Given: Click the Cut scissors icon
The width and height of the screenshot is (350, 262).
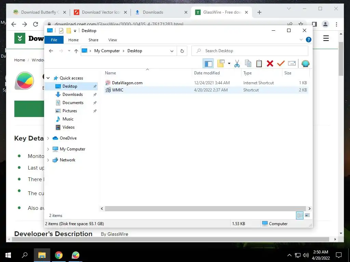Looking at the screenshot, I should point(237,64).
